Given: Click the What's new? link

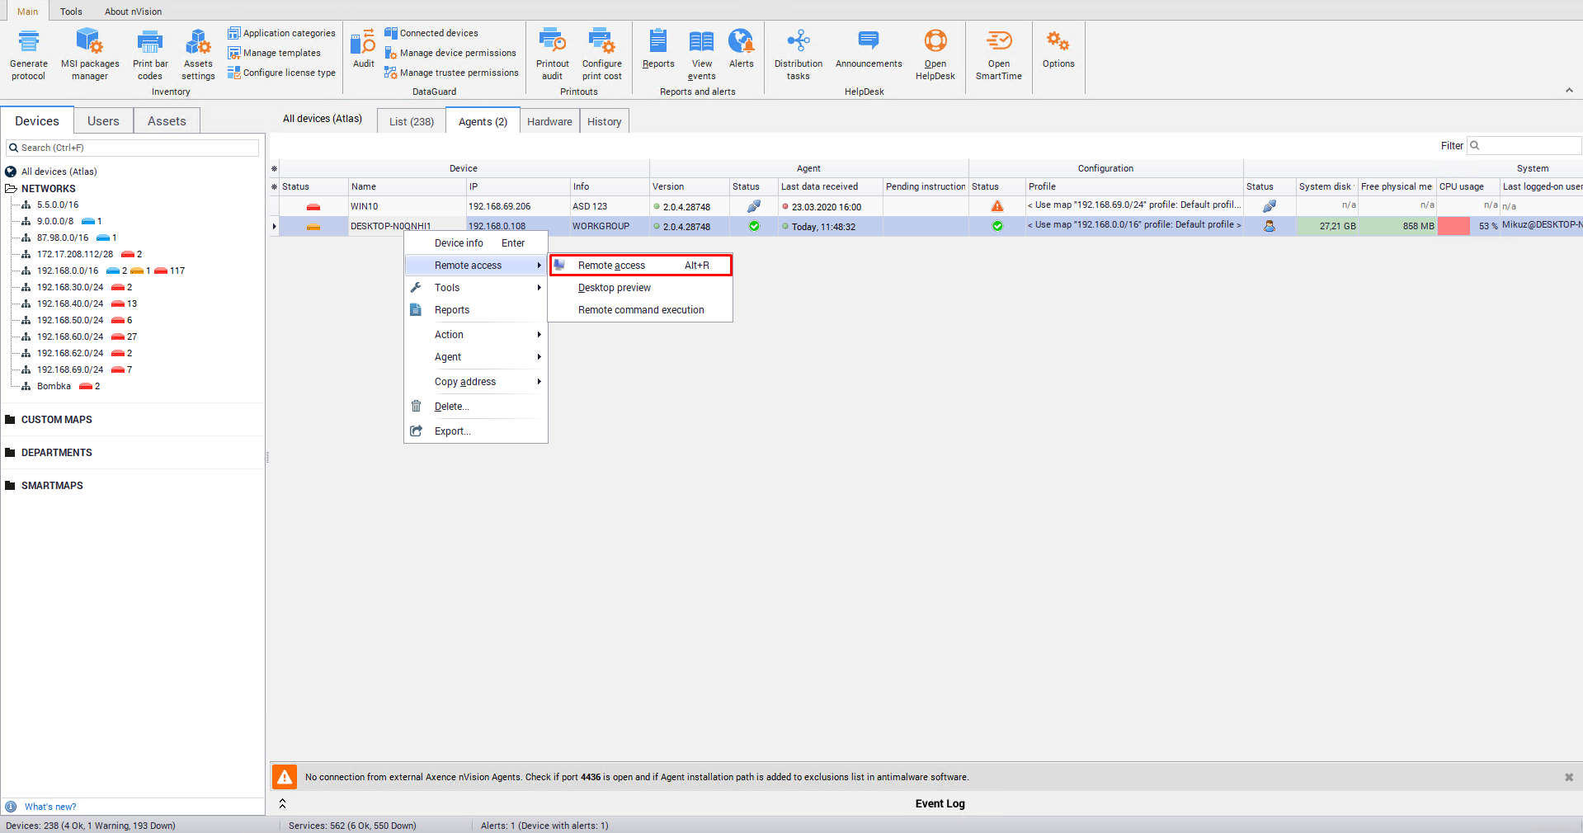Looking at the screenshot, I should [50, 807].
